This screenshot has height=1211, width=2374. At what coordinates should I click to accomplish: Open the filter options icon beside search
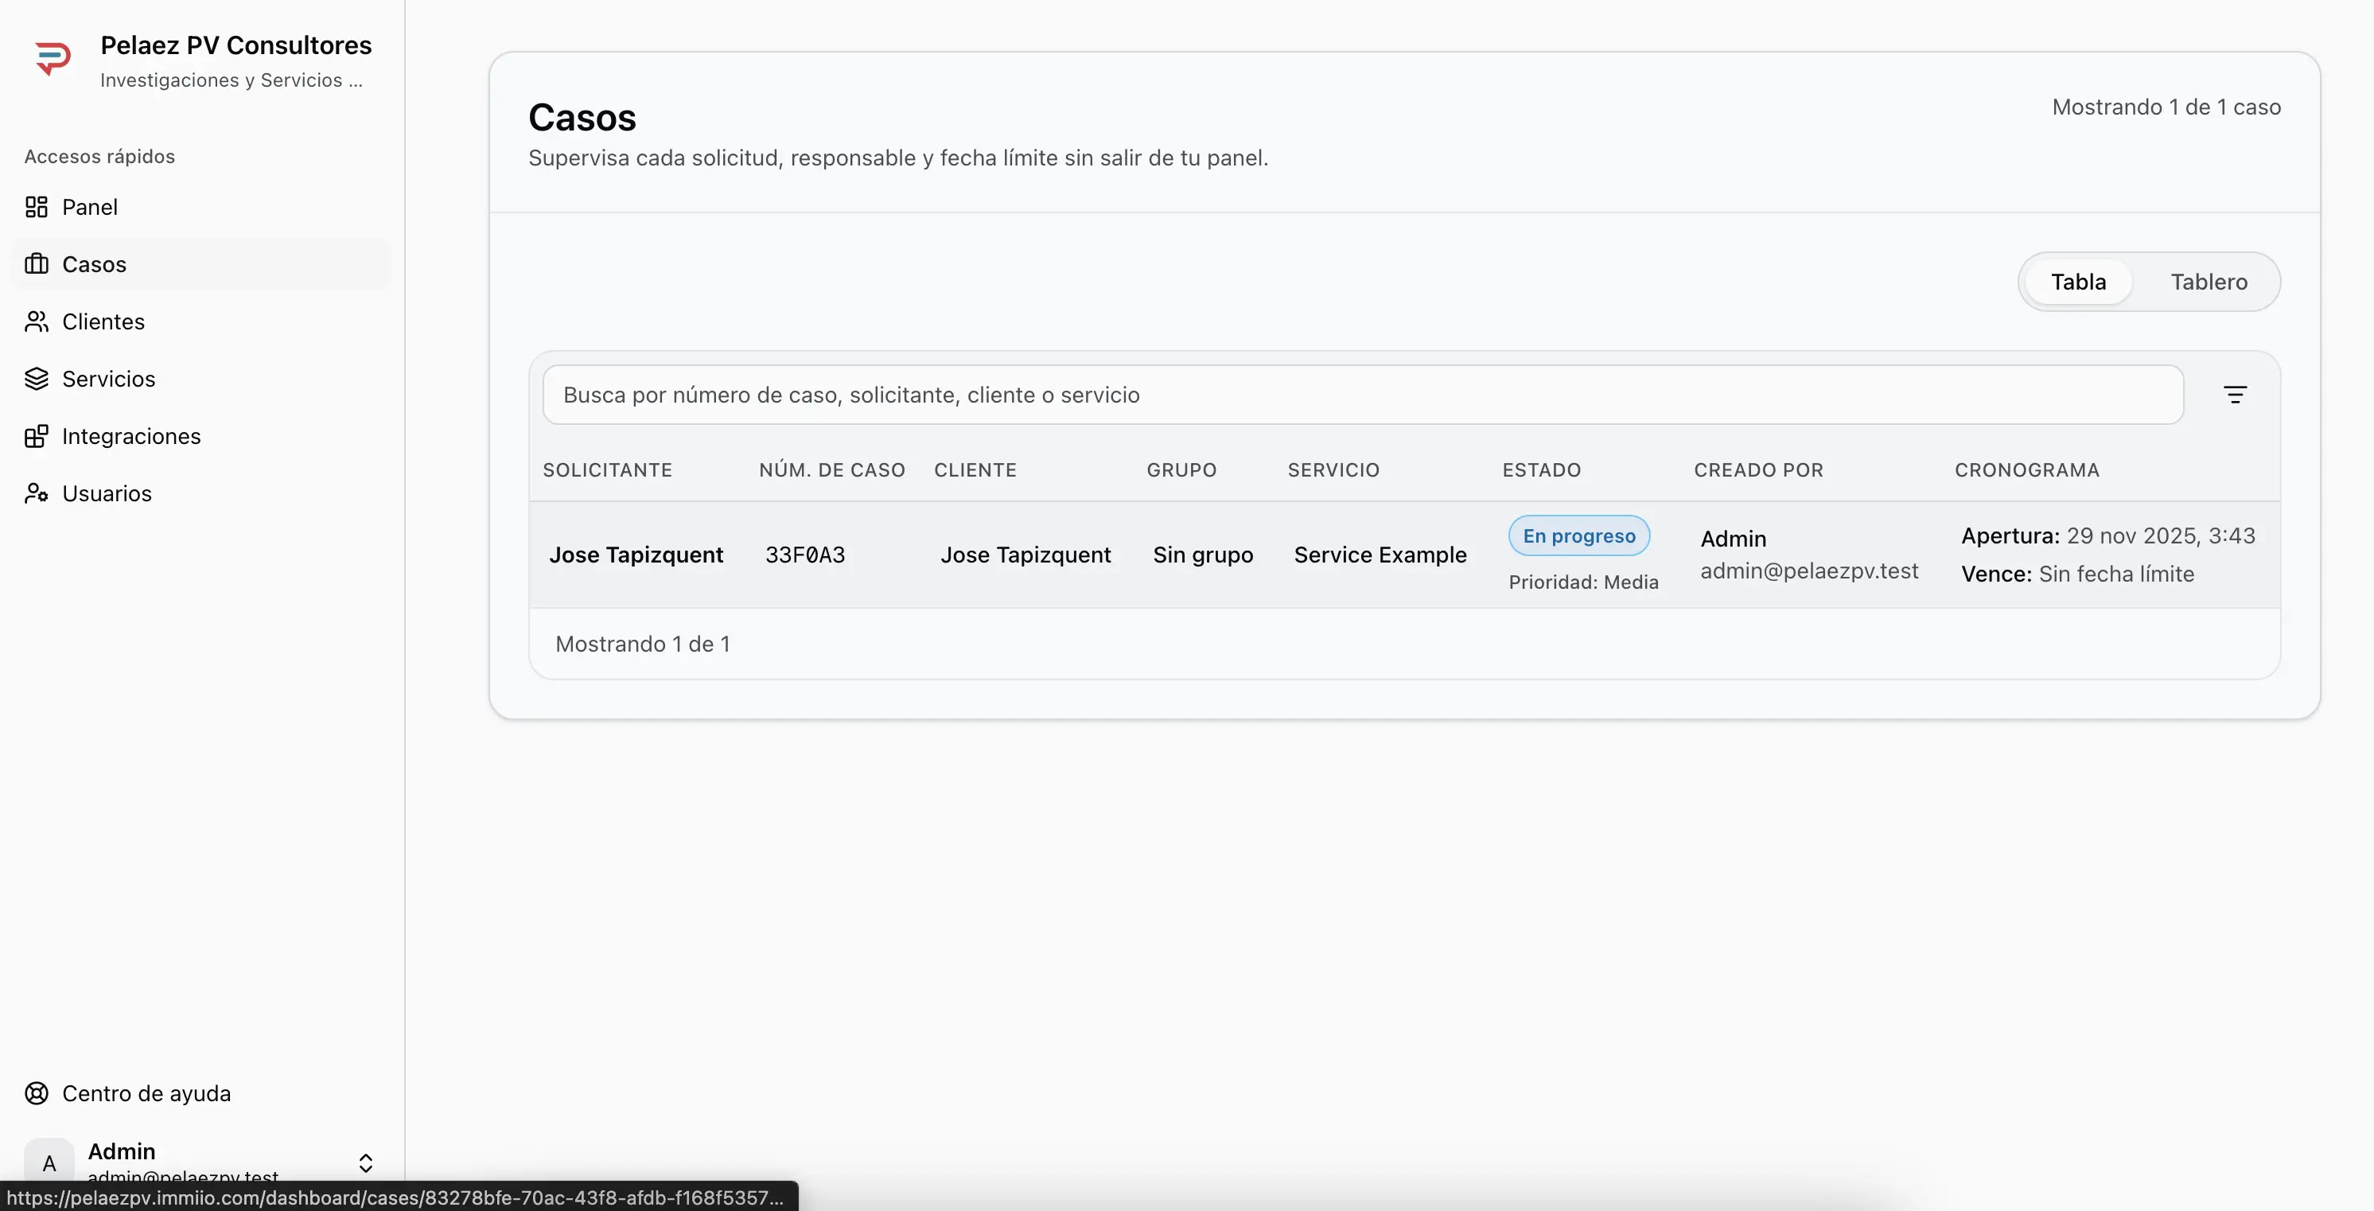click(2234, 395)
